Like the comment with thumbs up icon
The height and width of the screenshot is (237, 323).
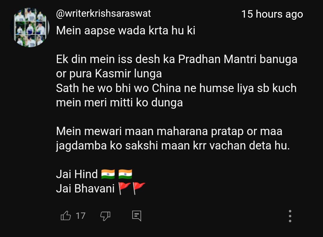click(x=66, y=215)
